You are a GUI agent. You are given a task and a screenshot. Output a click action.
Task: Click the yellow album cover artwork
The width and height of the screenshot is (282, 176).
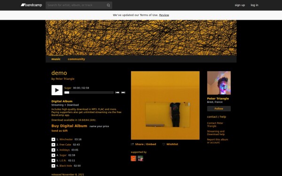pos(165,105)
